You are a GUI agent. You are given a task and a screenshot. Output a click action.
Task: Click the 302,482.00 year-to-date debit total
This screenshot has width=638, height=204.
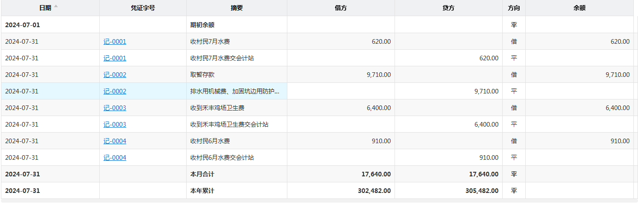click(x=374, y=191)
